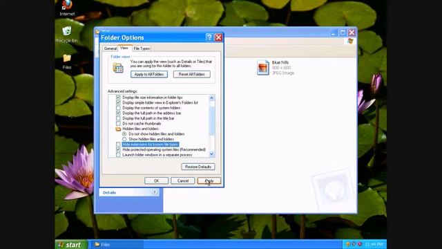Open the File Types tab
The image size is (442, 249).
pos(142,48)
